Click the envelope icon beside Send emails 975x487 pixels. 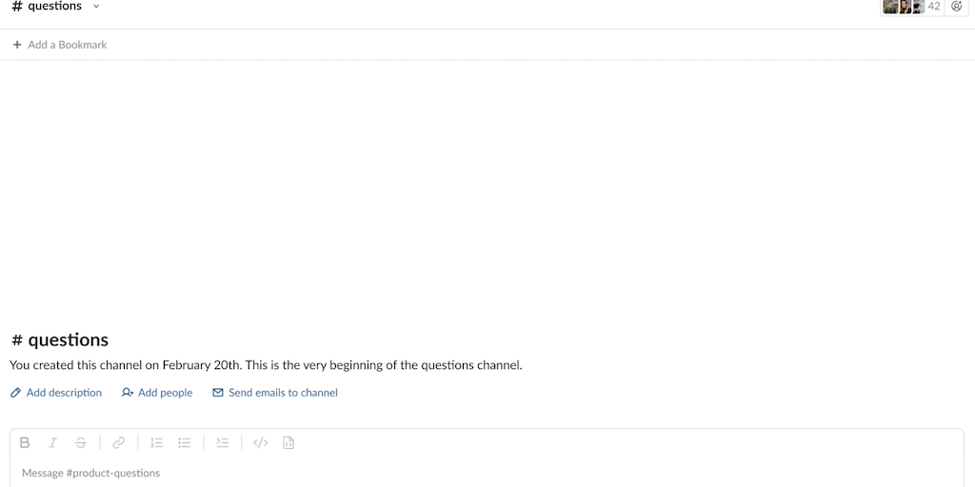click(x=218, y=393)
